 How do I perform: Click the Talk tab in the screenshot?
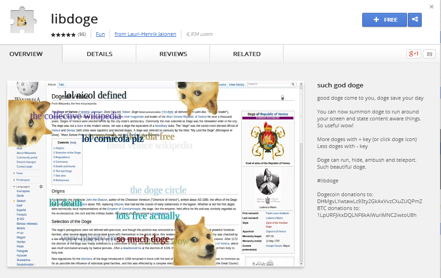tap(61, 85)
